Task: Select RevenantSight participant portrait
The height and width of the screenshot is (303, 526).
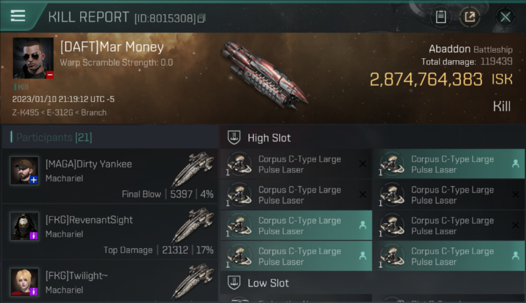Action: (x=24, y=226)
